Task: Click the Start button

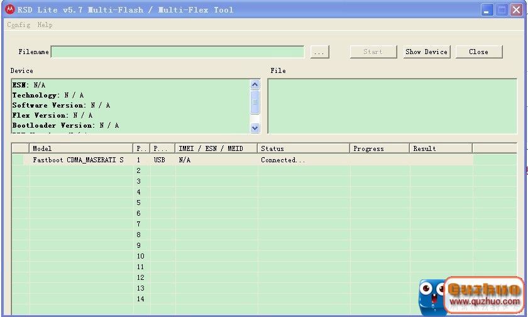Action: click(373, 52)
